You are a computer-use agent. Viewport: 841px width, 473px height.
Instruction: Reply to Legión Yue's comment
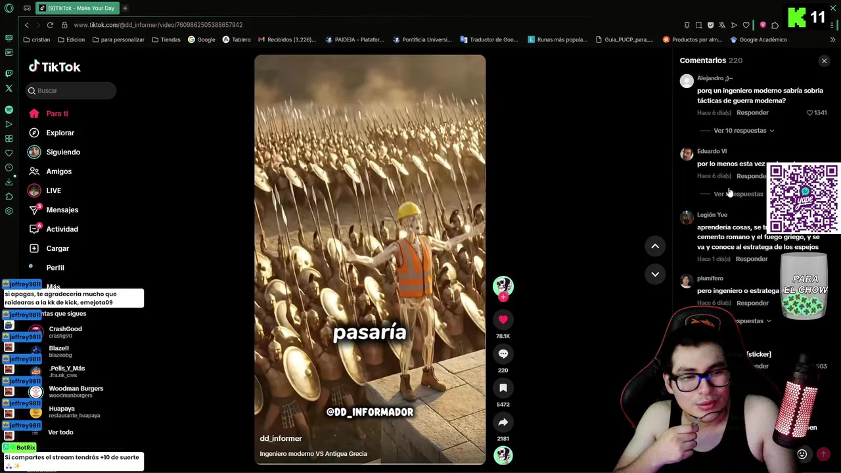752,259
